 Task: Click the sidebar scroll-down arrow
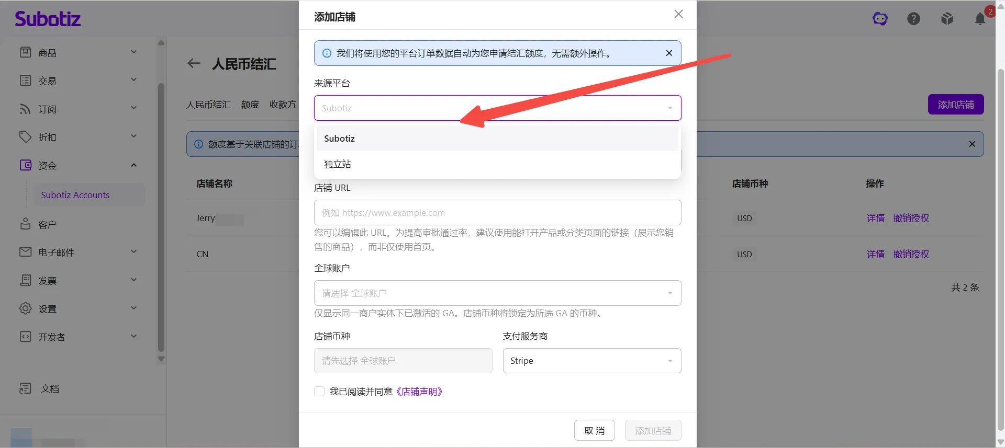coord(161,359)
